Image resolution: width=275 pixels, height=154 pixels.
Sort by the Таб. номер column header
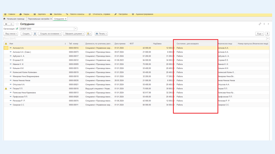click(74, 44)
